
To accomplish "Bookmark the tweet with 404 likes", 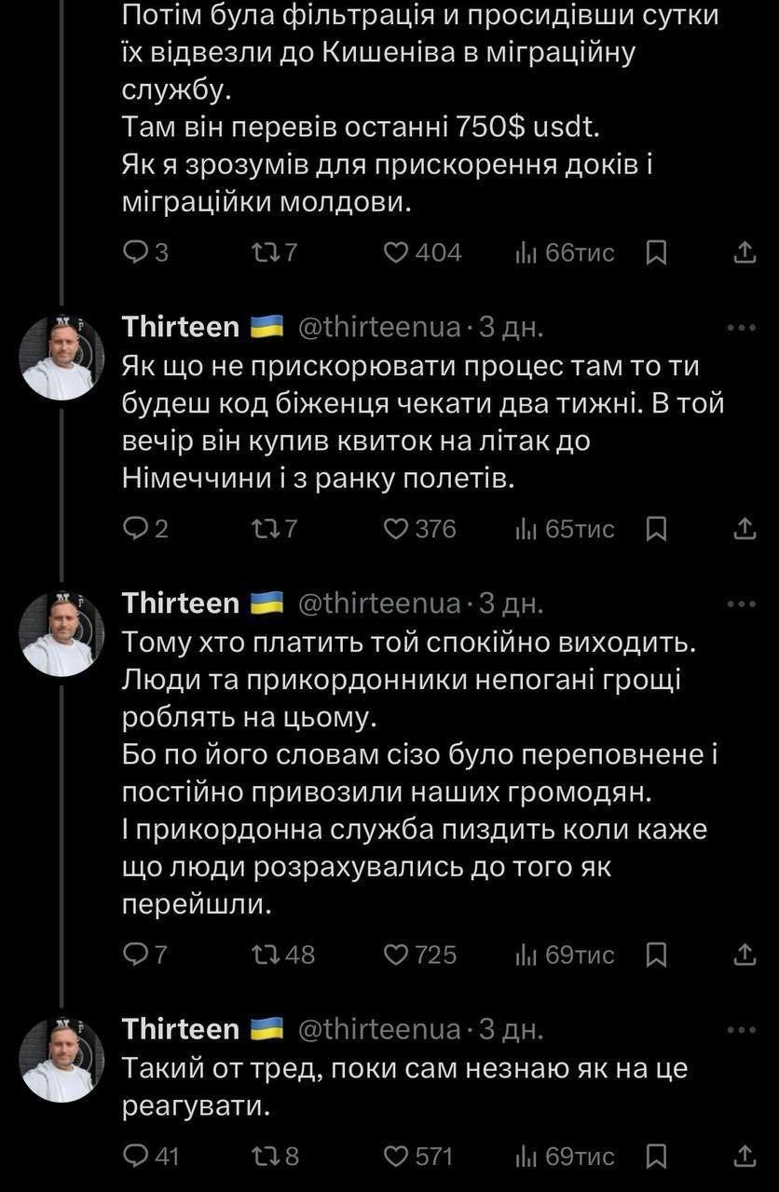I will point(656,252).
